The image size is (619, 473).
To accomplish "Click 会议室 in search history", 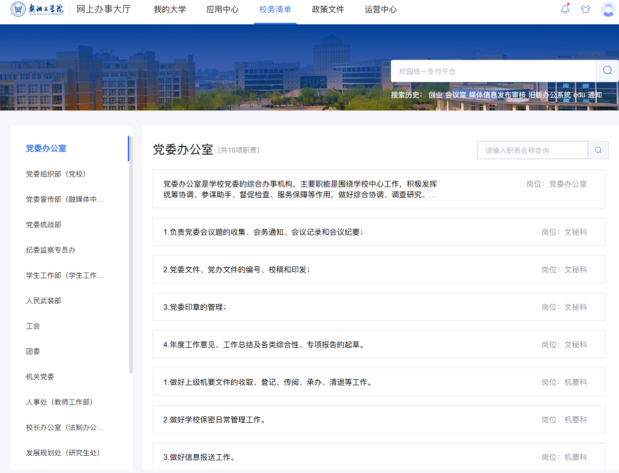I will click(x=455, y=95).
